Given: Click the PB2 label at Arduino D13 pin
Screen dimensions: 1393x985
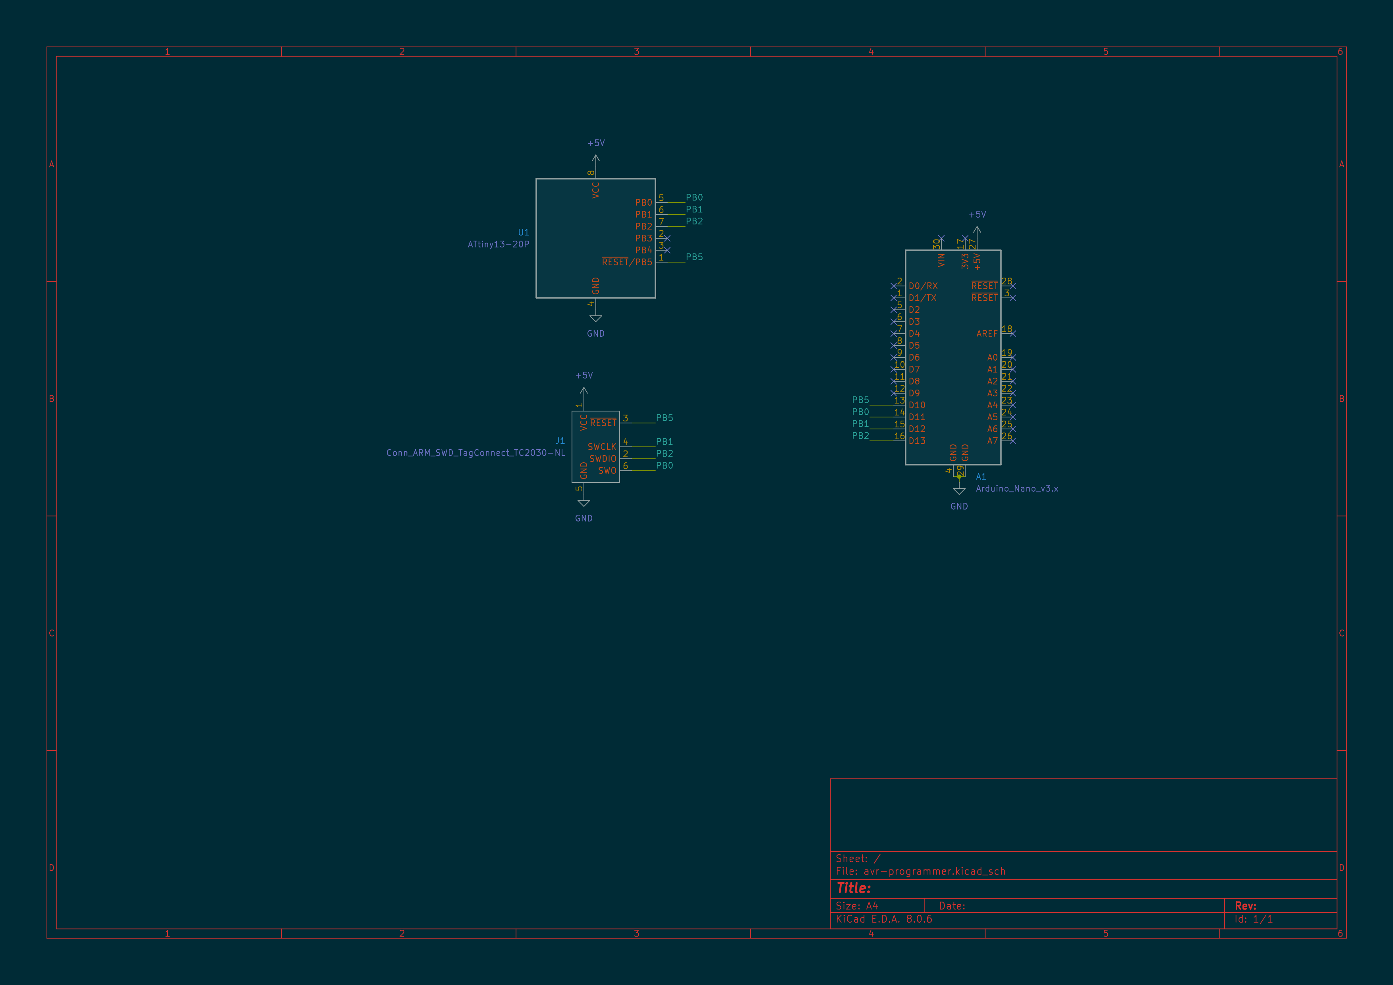Looking at the screenshot, I should (x=860, y=435).
